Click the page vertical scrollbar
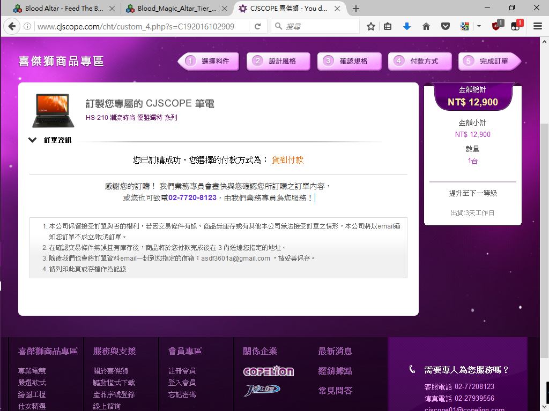This screenshot has width=549, height=411. [545, 240]
